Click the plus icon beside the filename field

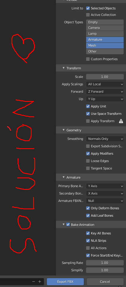pyautogui.click(x=40, y=281)
